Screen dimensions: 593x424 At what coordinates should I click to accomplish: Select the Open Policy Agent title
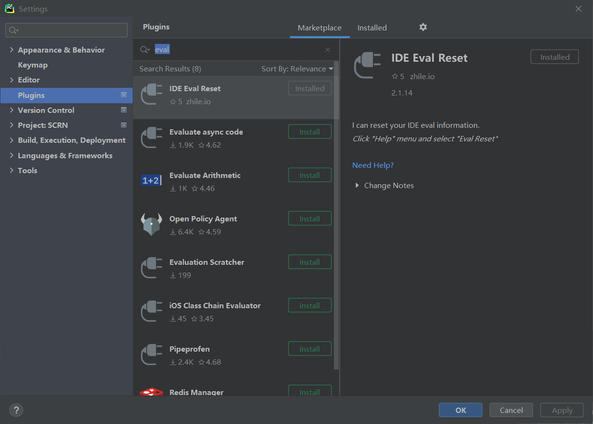[x=203, y=219]
